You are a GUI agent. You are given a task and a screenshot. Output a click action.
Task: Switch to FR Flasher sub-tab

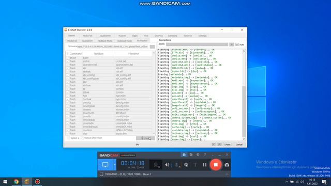pos(142,41)
